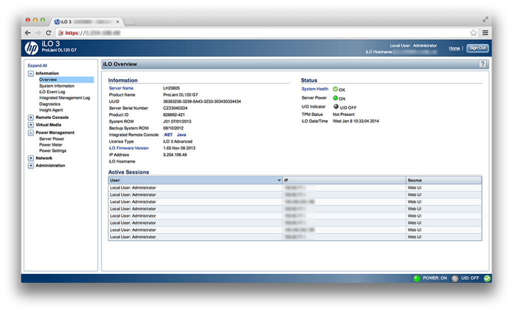This screenshot has height=312, width=513.
Task: Toggle the UID: OFF footer indicator
Action: [x=455, y=278]
